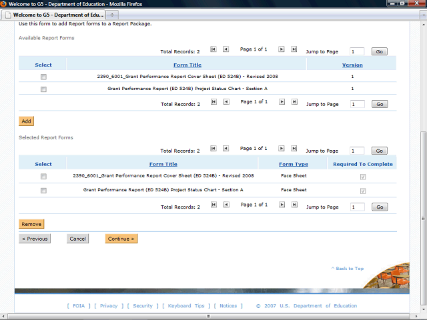427x320 pixels.
Task: Click the Add button
Action: pyautogui.click(x=26, y=121)
